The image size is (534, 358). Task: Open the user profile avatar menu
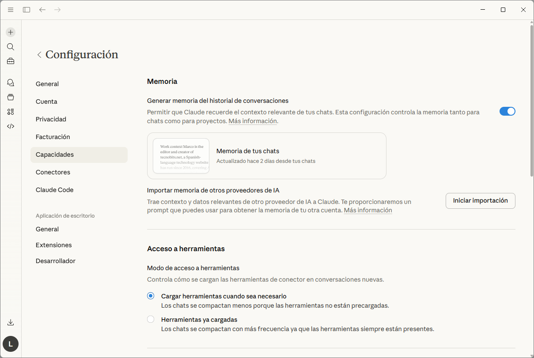point(11,344)
